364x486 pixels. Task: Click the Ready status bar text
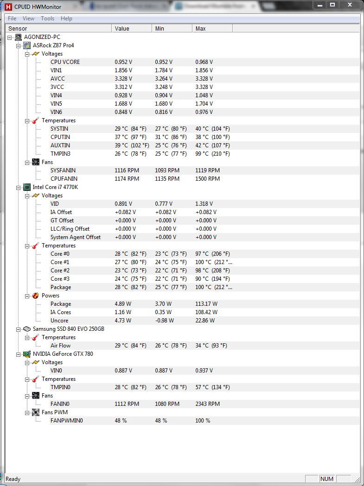(13, 479)
